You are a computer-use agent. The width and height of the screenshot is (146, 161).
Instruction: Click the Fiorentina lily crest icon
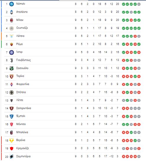(12, 84)
